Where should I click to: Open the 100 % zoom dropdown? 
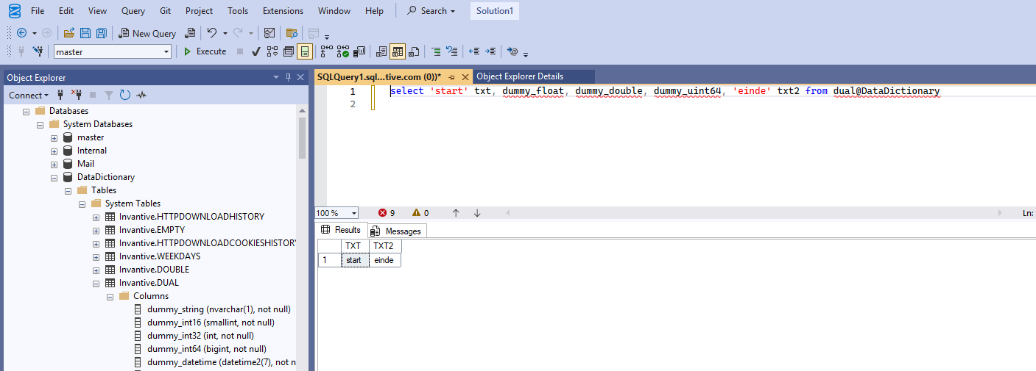pyautogui.click(x=354, y=213)
